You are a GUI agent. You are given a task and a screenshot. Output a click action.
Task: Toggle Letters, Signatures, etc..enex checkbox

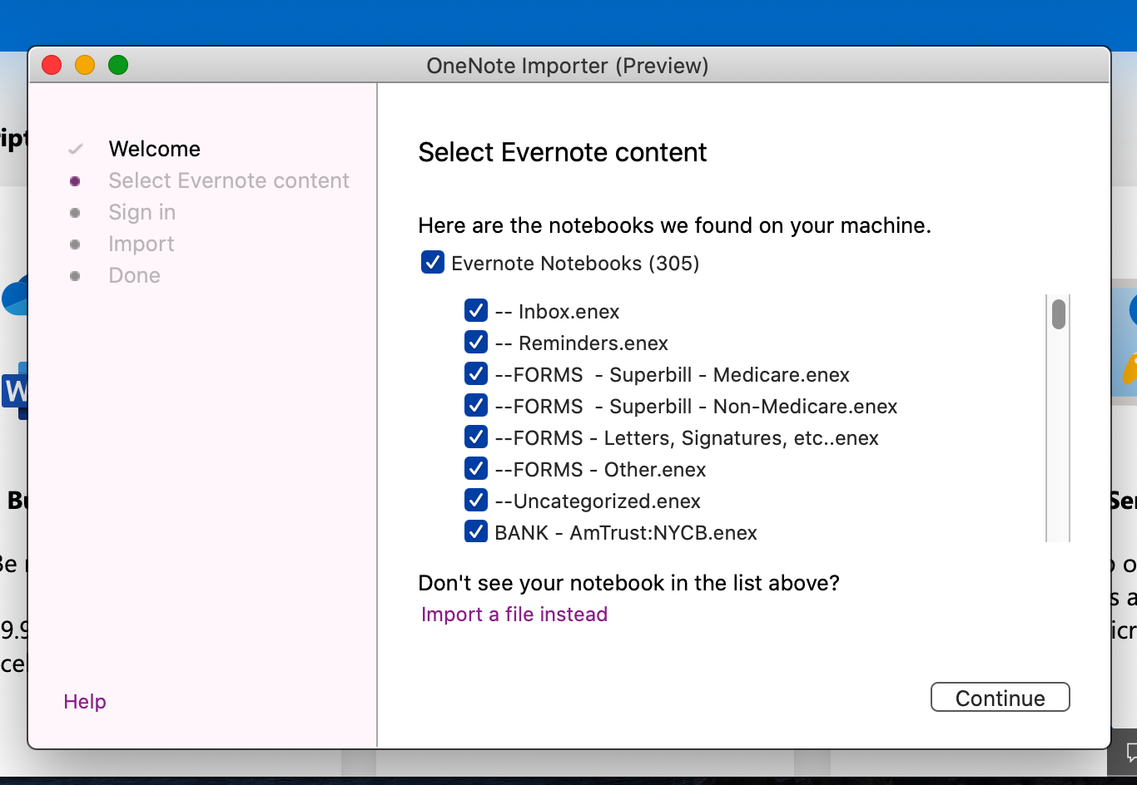pyautogui.click(x=476, y=437)
